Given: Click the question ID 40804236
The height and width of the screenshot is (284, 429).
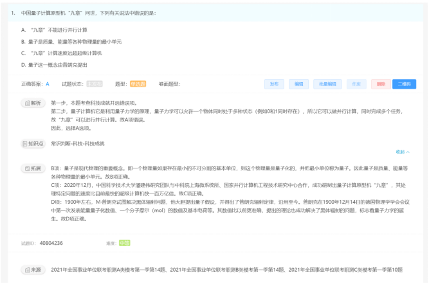Looking at the screenshot, I should [x=51, y=243].
